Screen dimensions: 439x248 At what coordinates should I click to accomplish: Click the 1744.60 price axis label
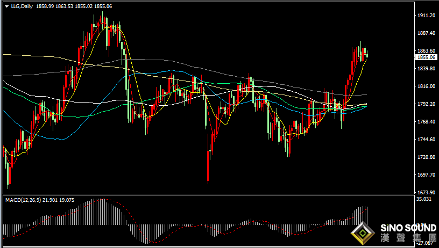coord(427,140)
